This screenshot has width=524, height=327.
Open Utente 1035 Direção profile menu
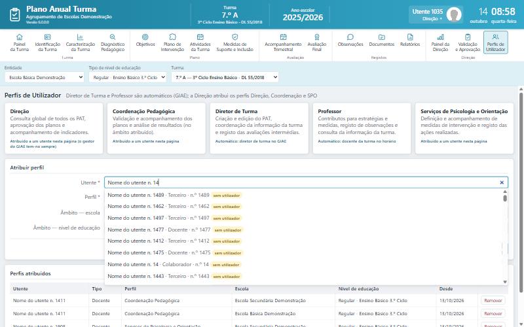(436, 14)
